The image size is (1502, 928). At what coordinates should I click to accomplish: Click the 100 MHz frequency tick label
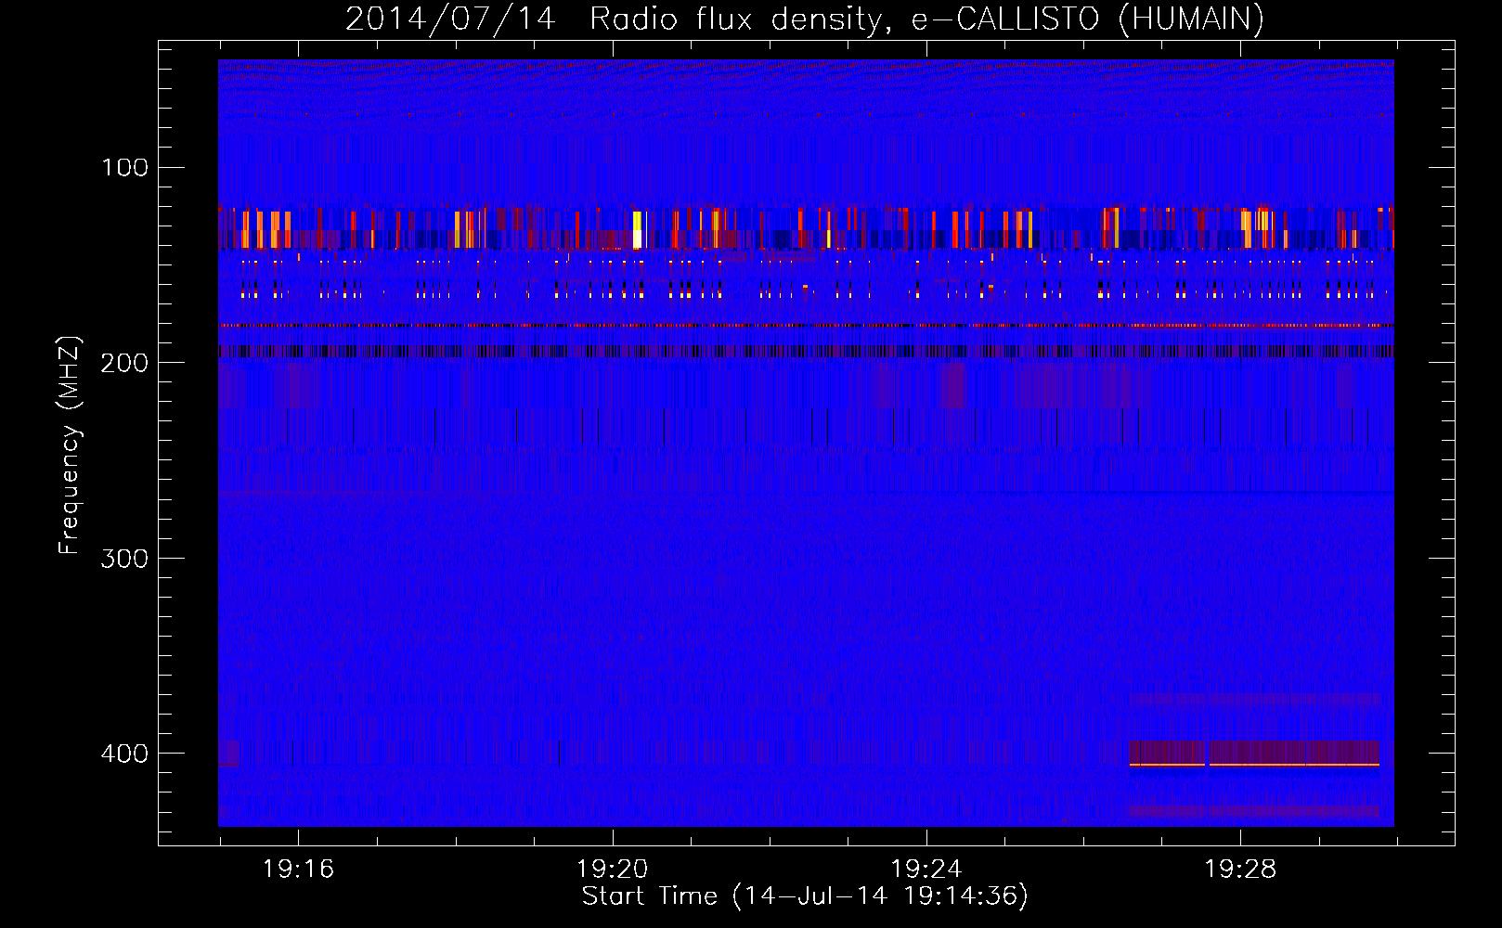(x=125, y=168)
